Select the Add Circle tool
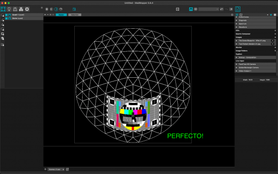 2,29
